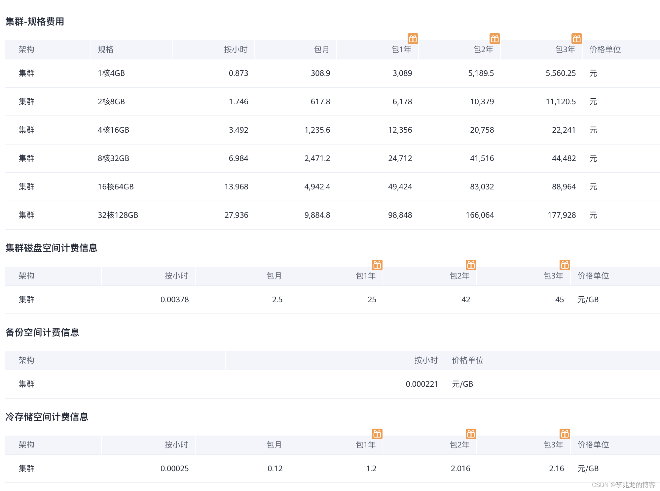Click the 冷存储空间计费信息 section heading
660x491 pixels.
pyautogui.click(x=47, y=417)
